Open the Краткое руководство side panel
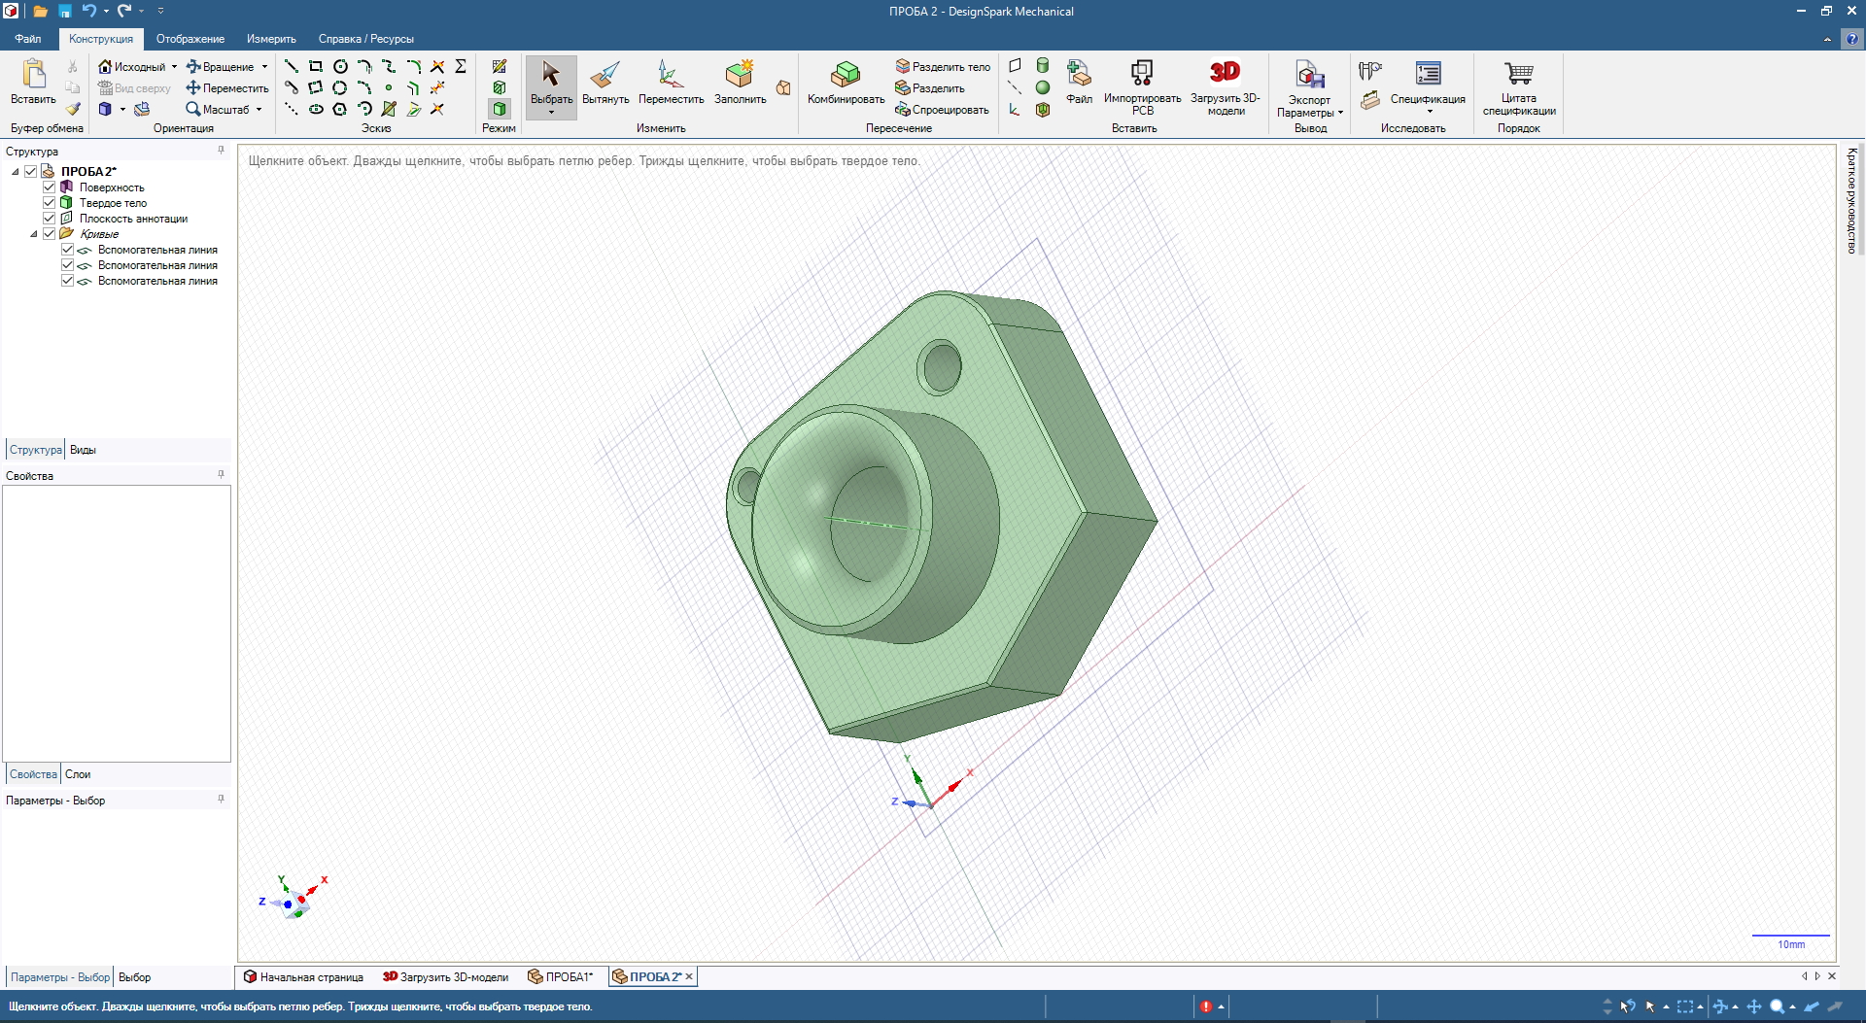 coord(1851,200)
